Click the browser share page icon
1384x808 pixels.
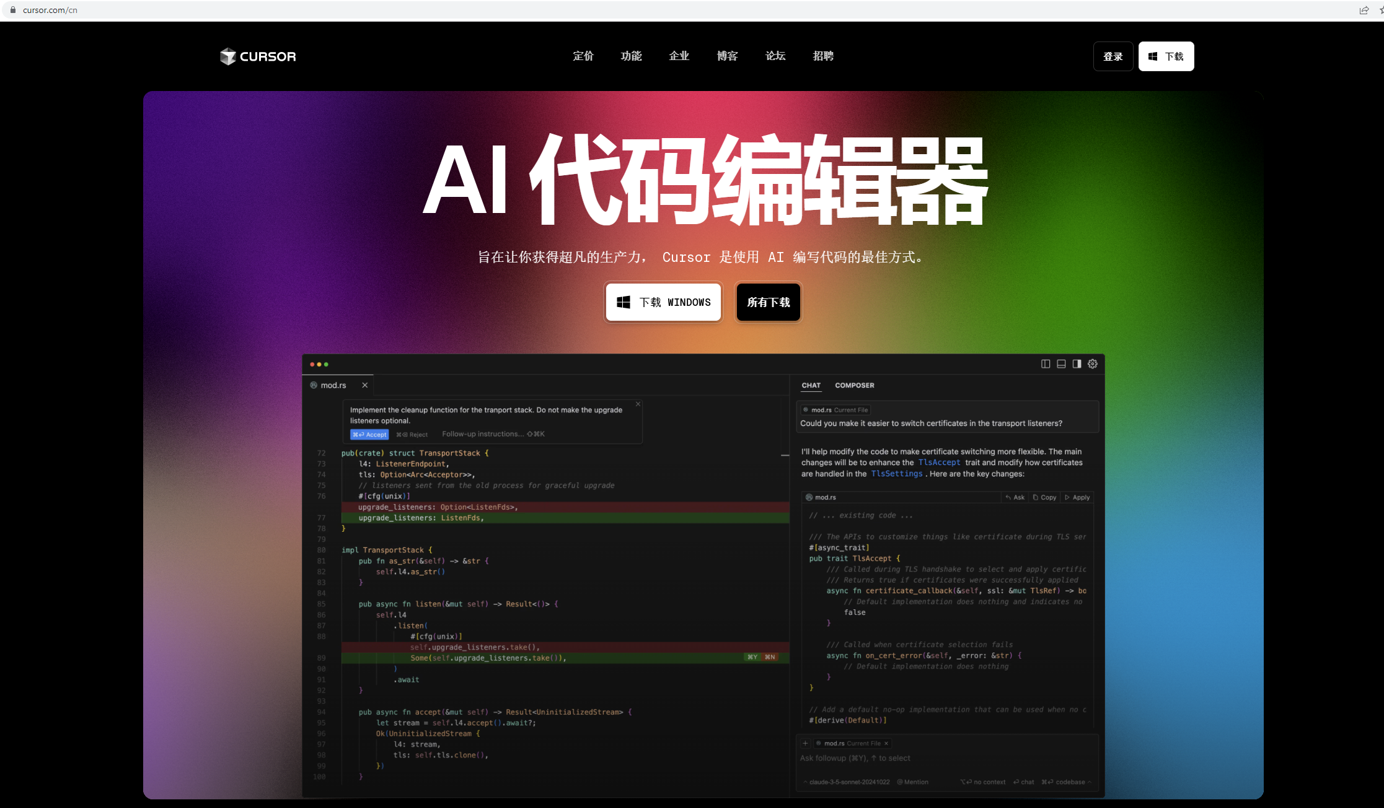(1364, 10)
